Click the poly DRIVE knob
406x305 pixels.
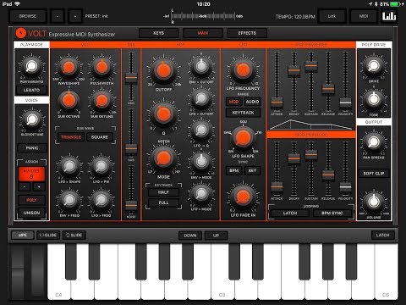pyautogui.click(x=374, y=66)
